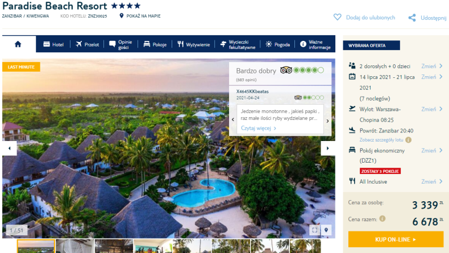Show map pin on photo corner
Image resolution: width=449 pixels, height=253 pixels.
326,230
